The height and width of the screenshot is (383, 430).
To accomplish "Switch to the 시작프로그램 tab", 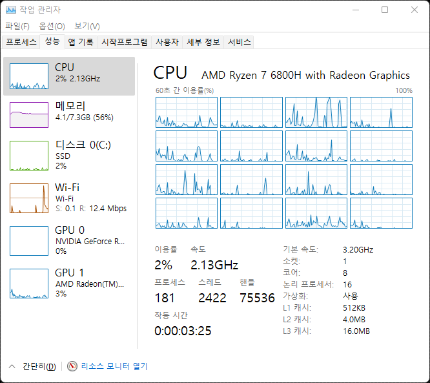I will click(125, 42).
